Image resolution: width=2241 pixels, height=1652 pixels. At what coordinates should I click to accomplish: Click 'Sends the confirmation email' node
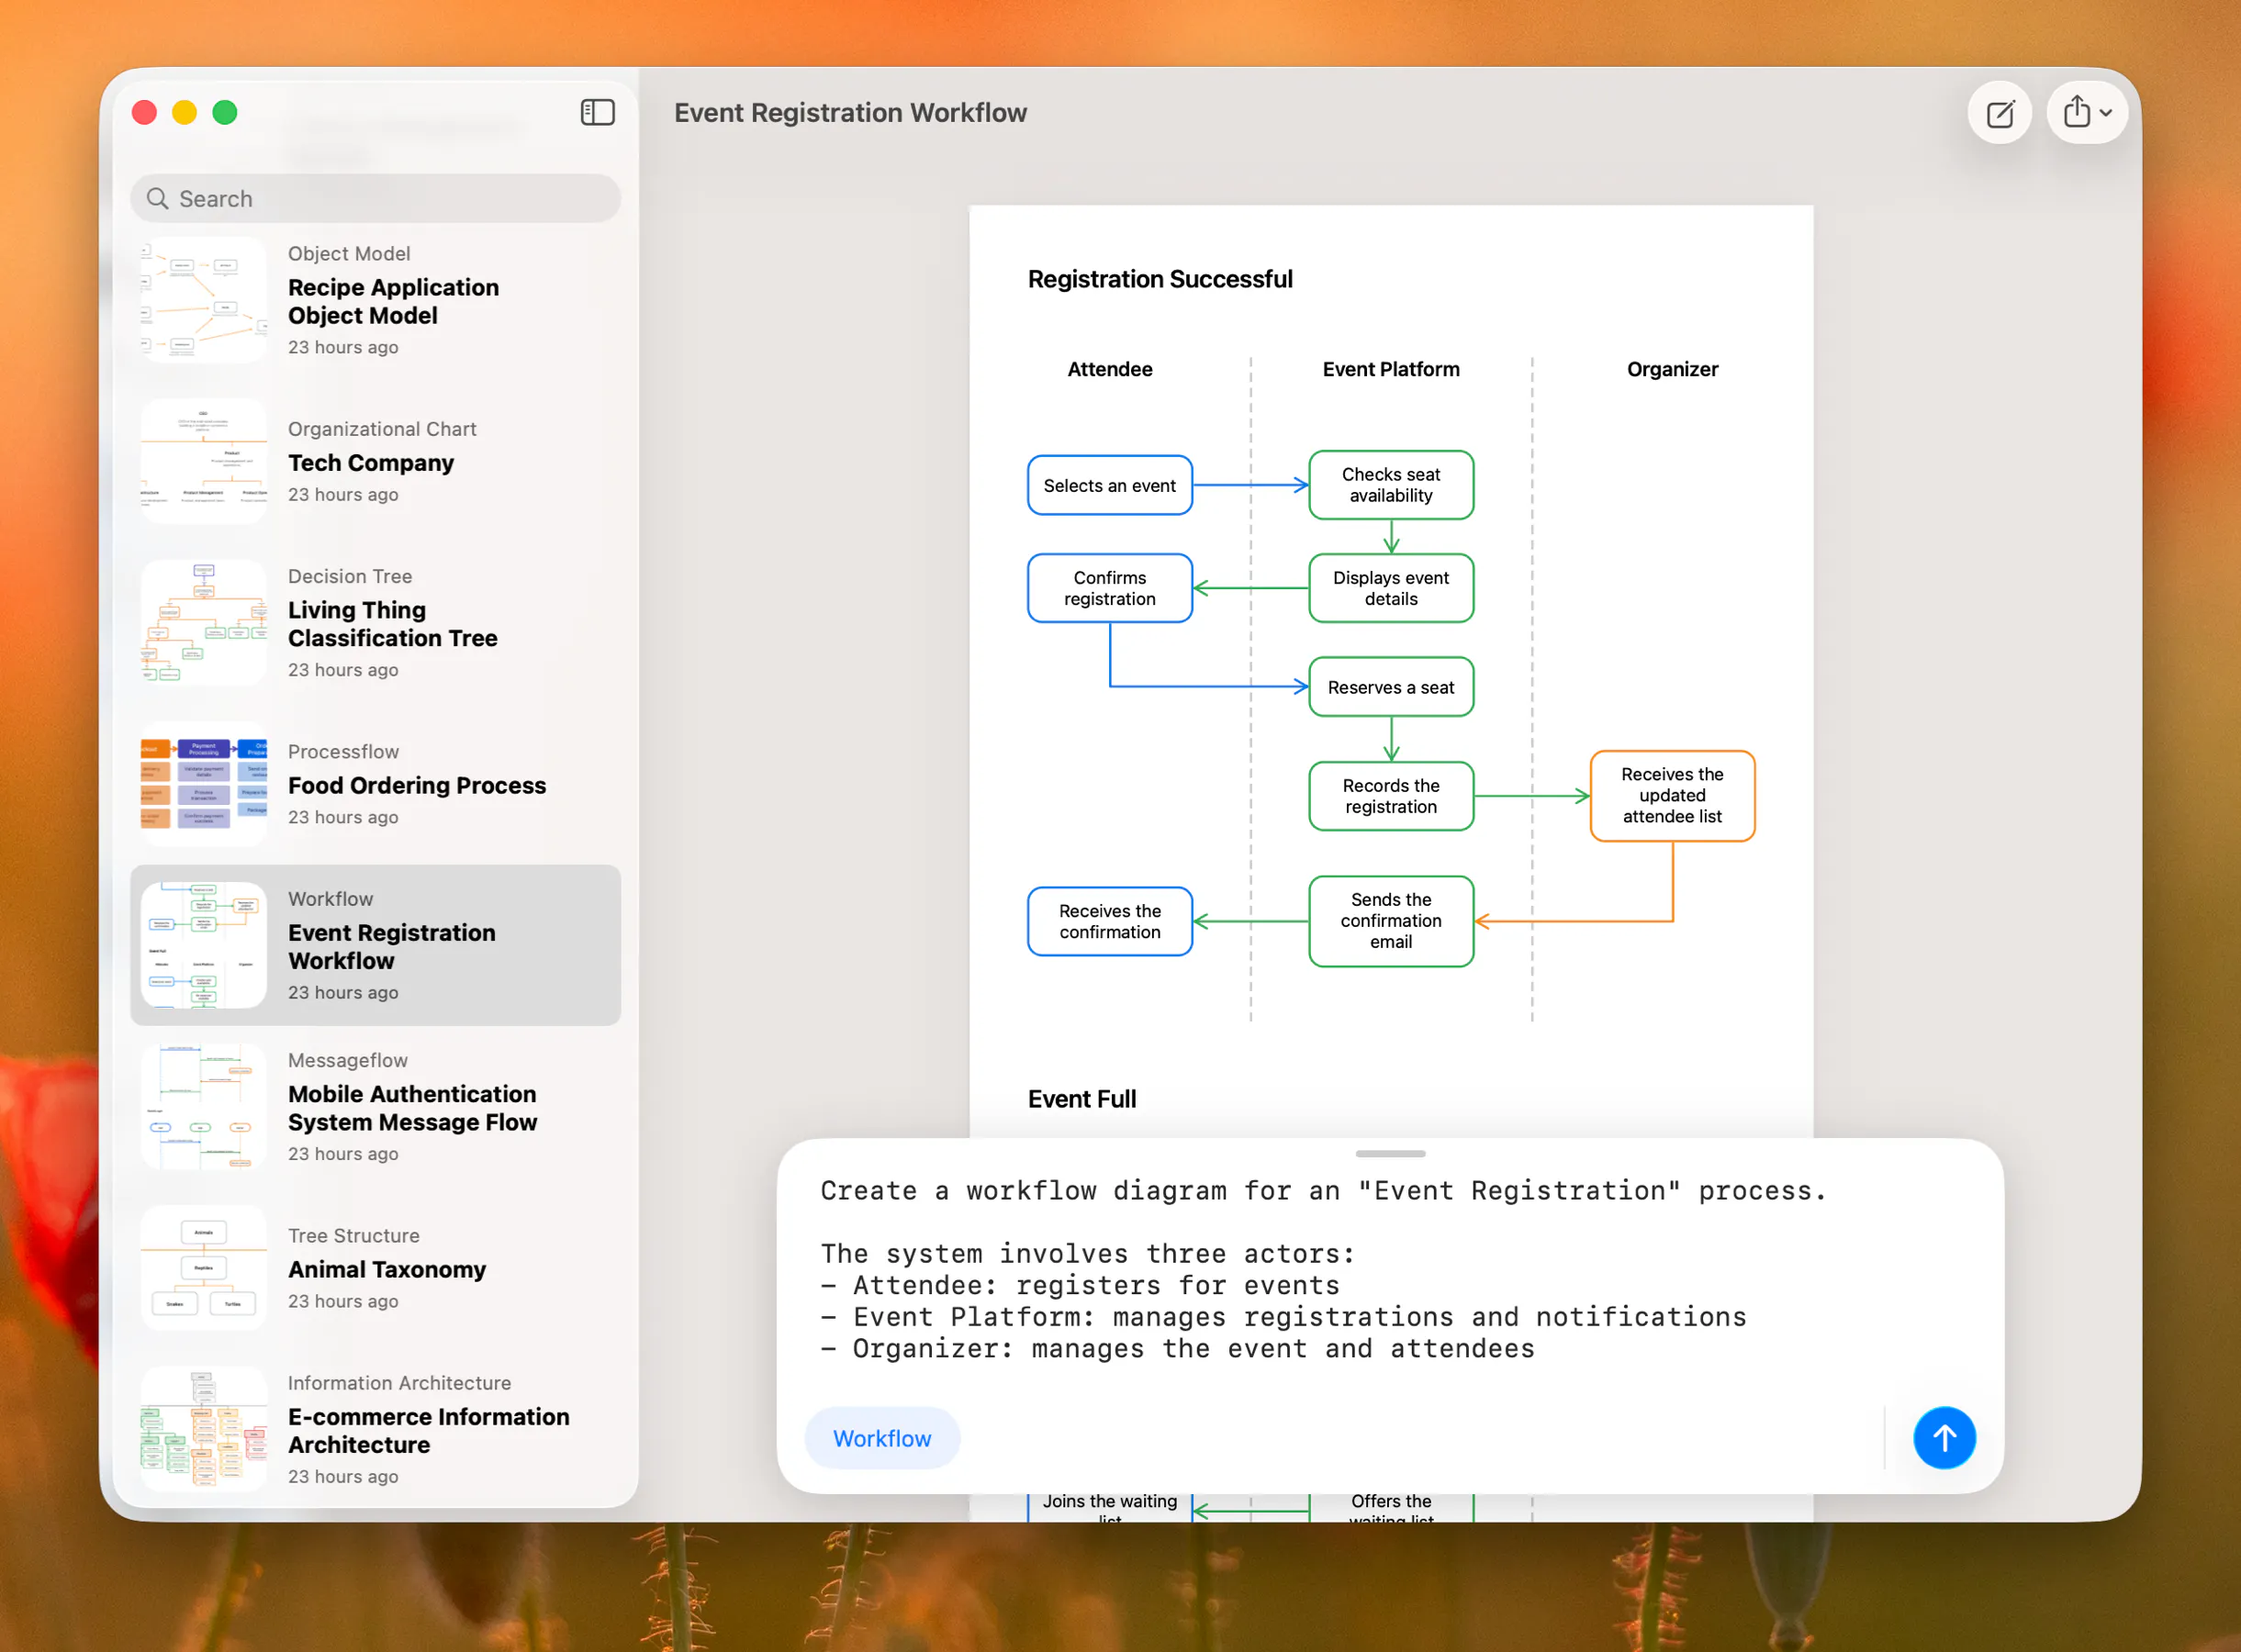(x=1391, y=921)
